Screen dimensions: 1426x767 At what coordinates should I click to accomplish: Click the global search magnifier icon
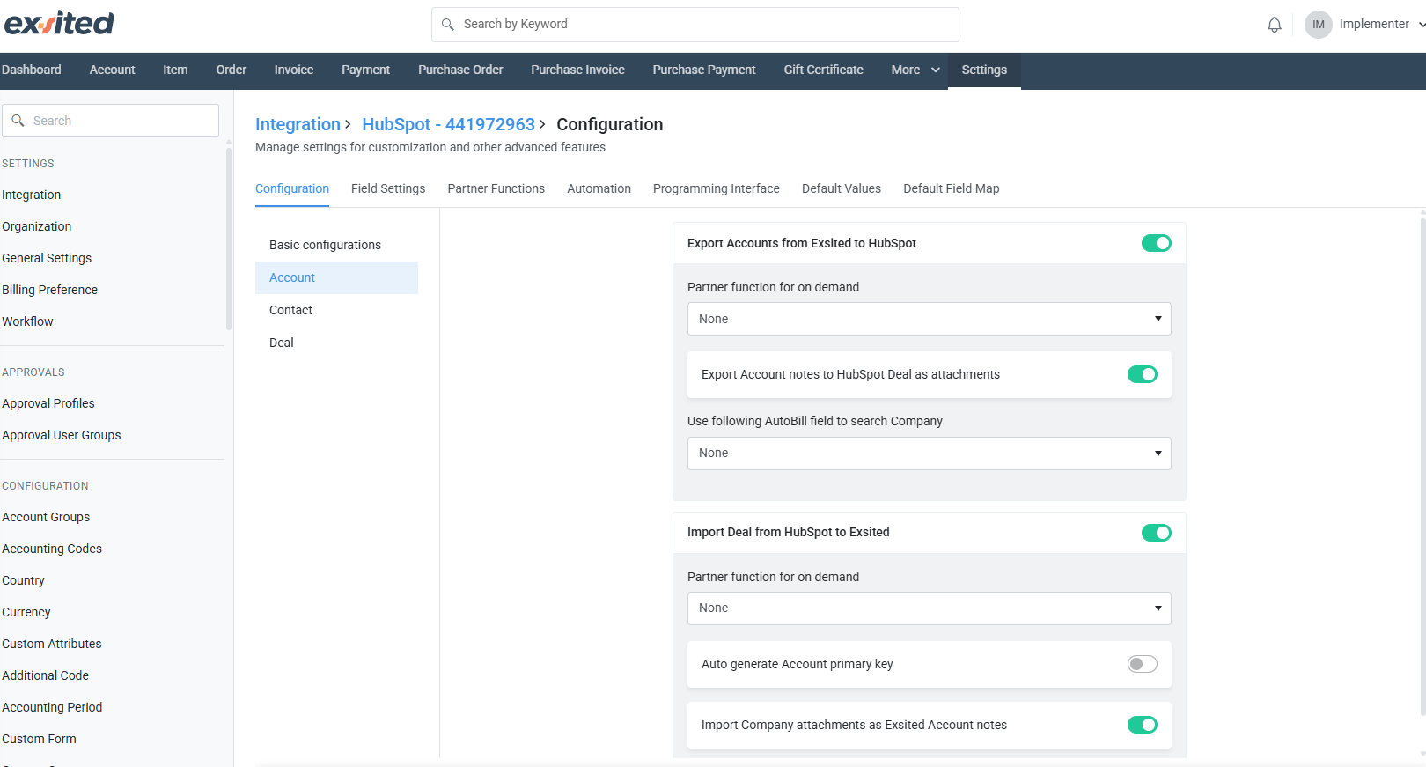pyautogui.click(x=447, y=25)
